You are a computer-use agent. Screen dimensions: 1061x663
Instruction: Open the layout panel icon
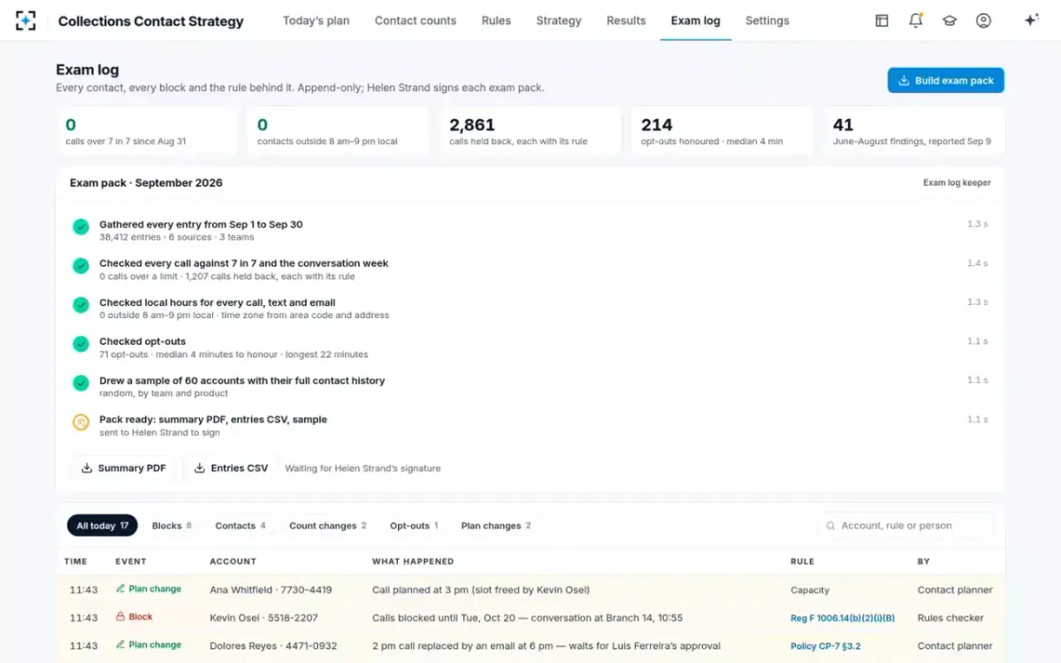(x=882, y=20)
